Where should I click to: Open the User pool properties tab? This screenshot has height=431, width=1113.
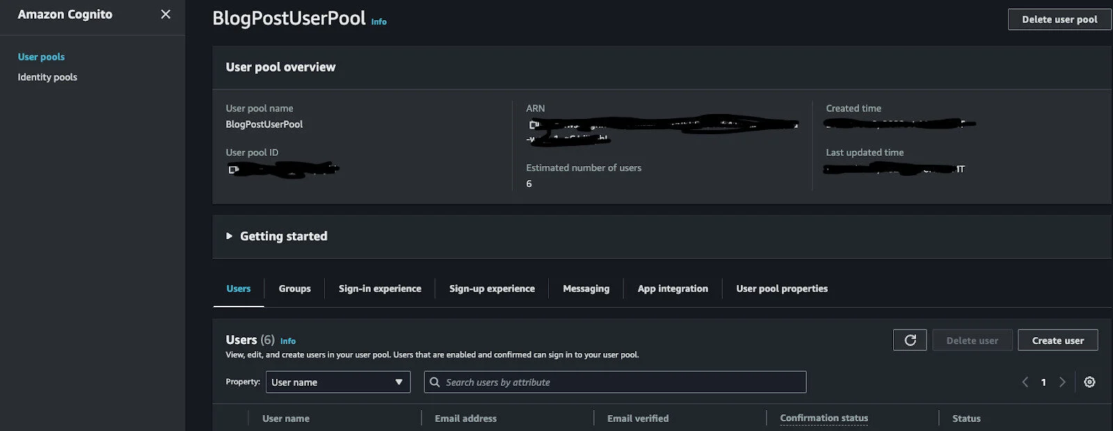pos(782,288)
